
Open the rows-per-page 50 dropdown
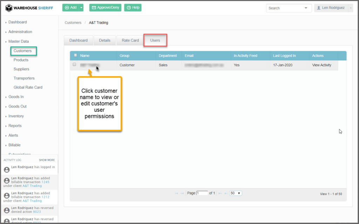[x=236, y=193]
